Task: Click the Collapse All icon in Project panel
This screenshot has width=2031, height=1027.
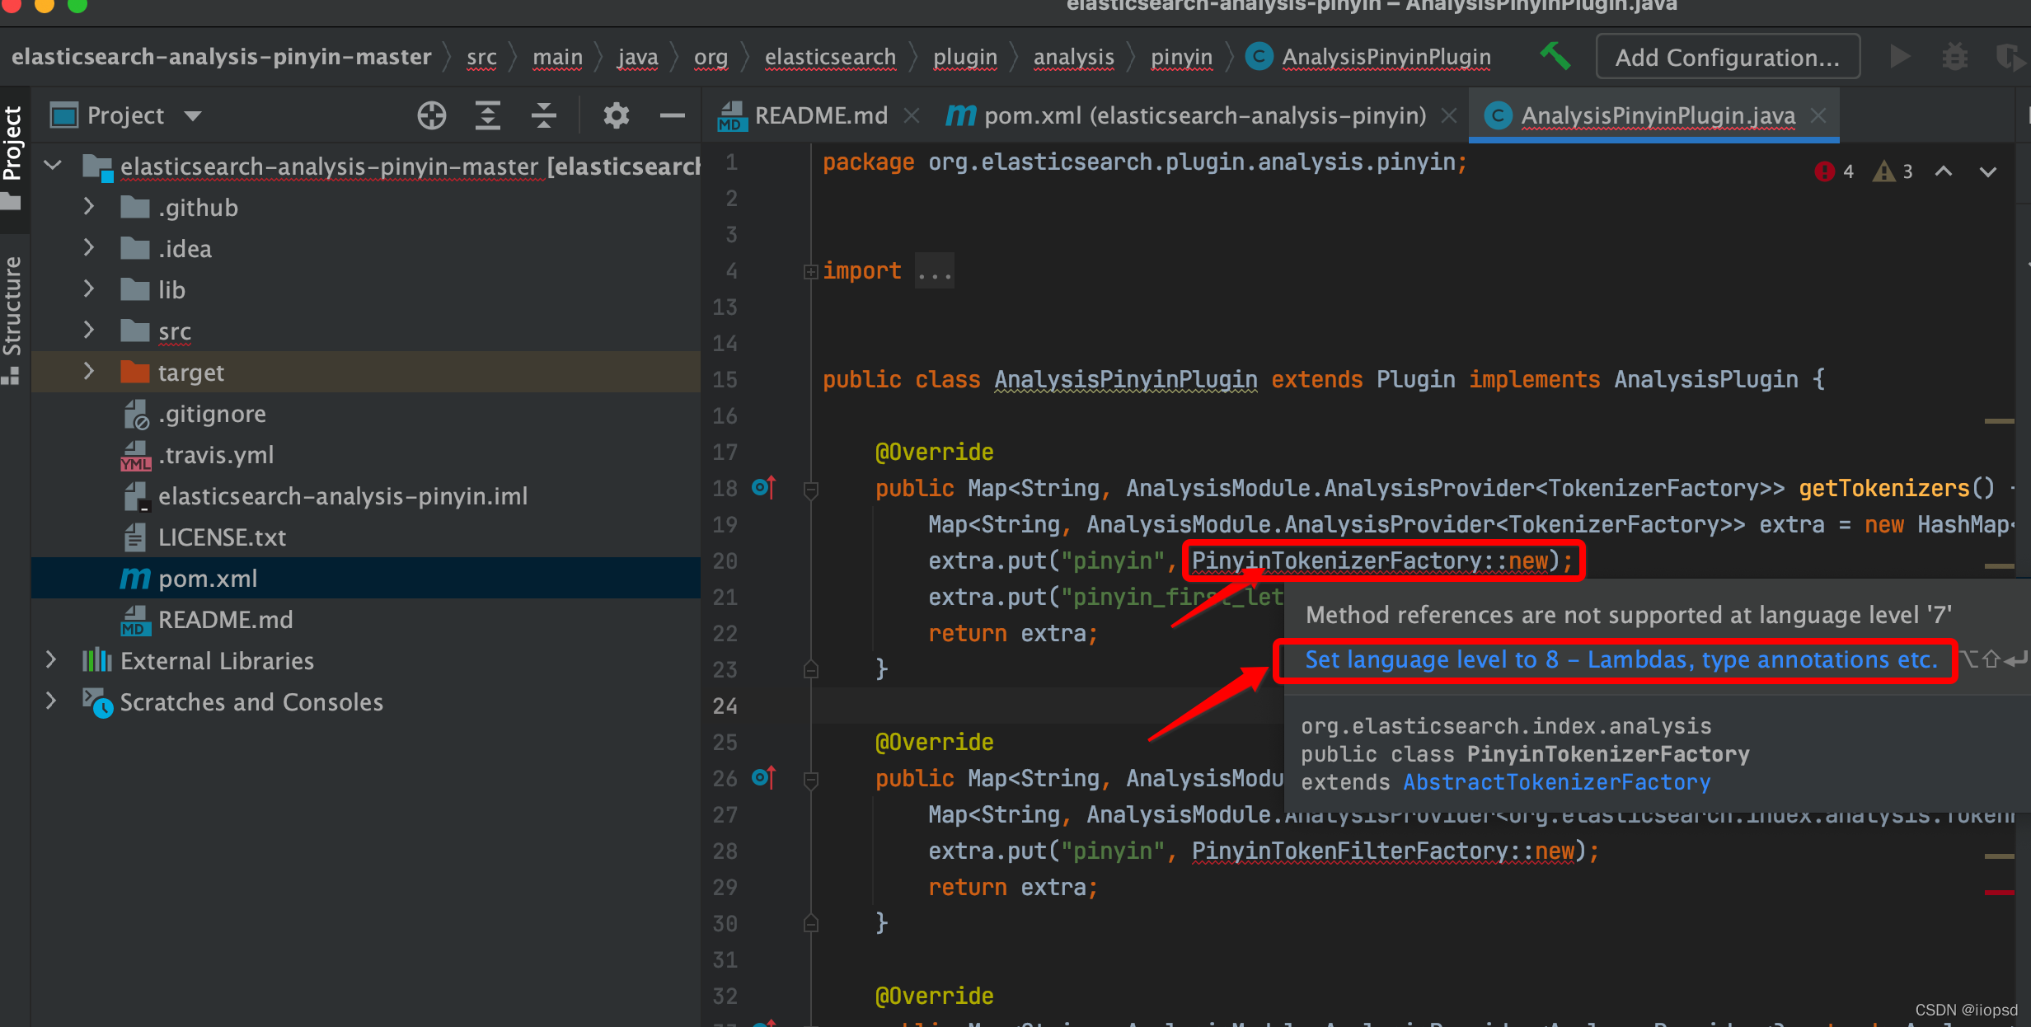Action: pos(543,115)
